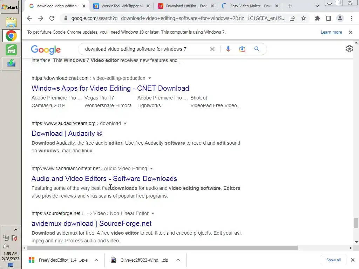Open Audio and Video Editors result
This screenshot has width=359, height=269.
coord(104,179)
